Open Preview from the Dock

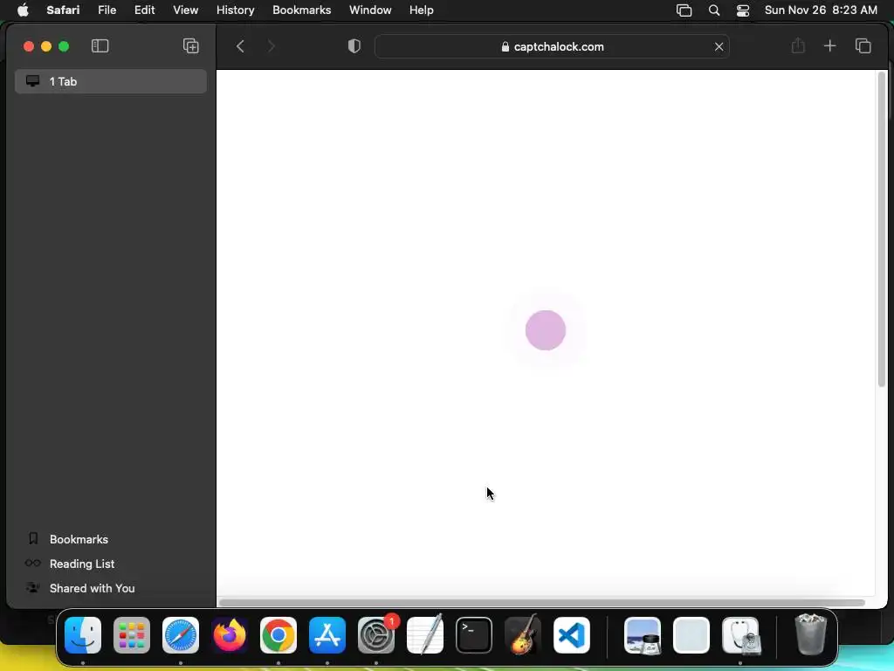coord(643,635)
